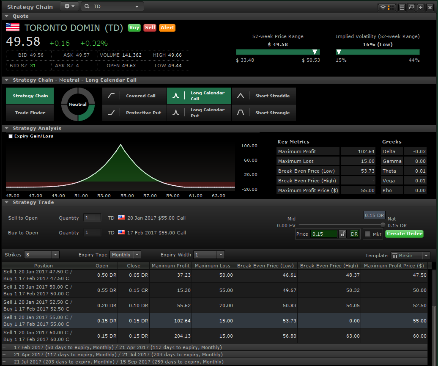The width and height of the screenshot is (438, 366).
Task: Select the Covered Call strategy
Action: 134,96
